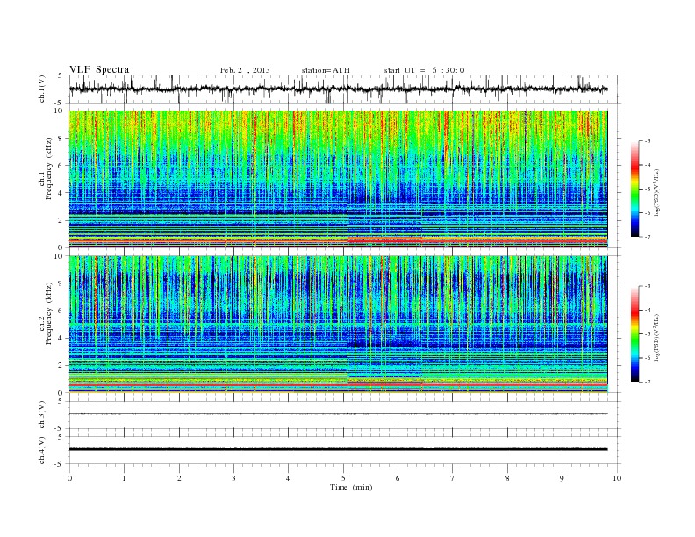Click the ch.1 spectrogram color scale bar
695x537 pixels.
pyautogui.click(x=635, y=189)
